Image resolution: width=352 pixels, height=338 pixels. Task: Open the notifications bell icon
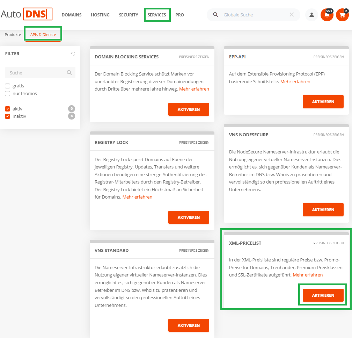click(327, 15)
